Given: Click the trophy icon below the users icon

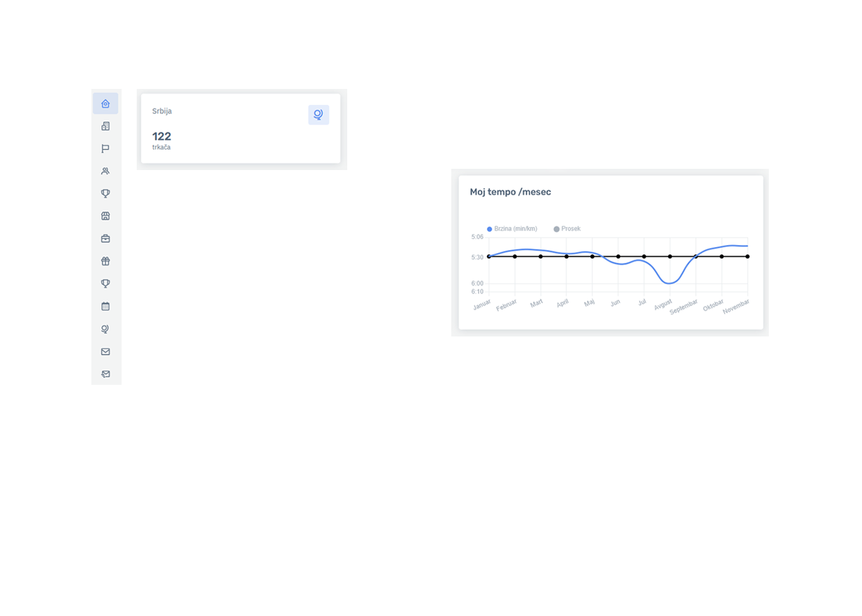Looking at the screenshot, I should coord(105,194).
